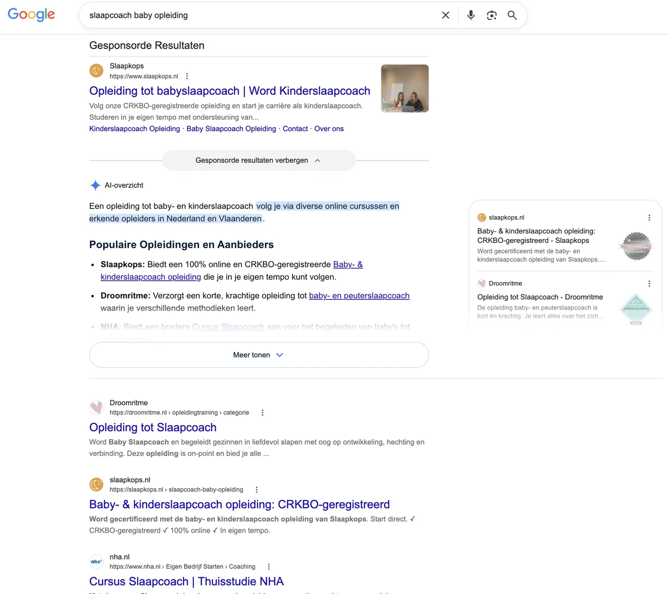
Task: Click the 'https://www.slaapkops.nl' sponsored URL text
Action: click(x=144, y=76)
